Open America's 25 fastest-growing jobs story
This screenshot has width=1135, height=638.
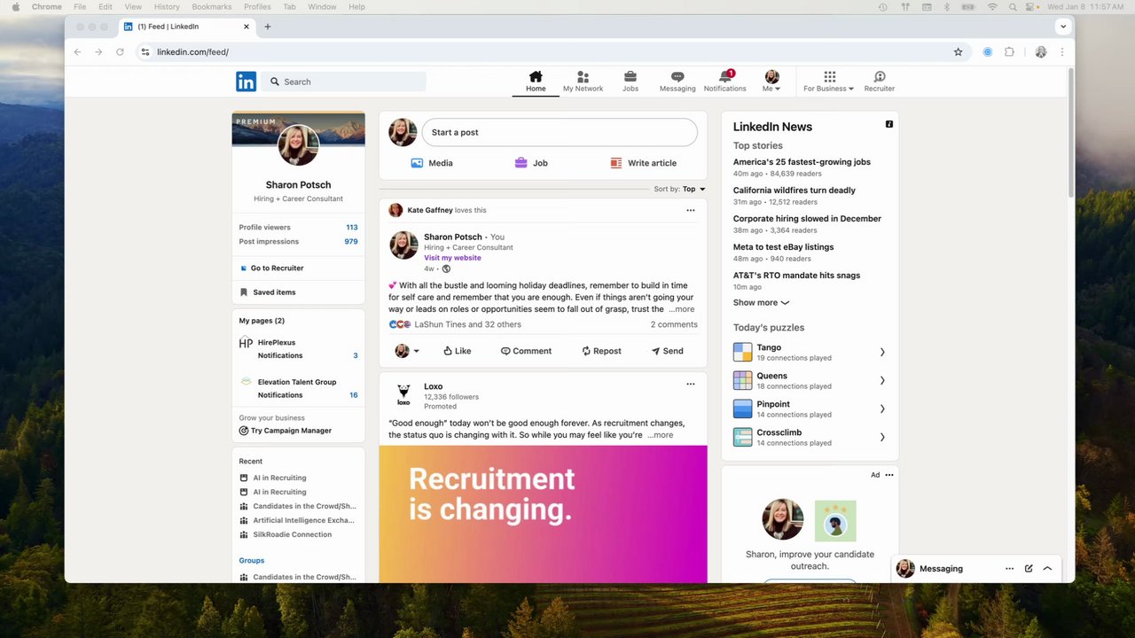point(802,162)
